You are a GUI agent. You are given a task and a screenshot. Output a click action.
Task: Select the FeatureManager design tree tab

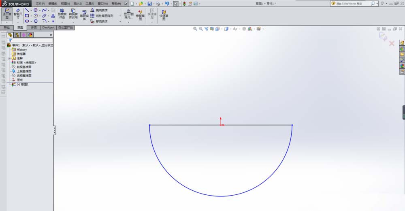coord(10,35)
